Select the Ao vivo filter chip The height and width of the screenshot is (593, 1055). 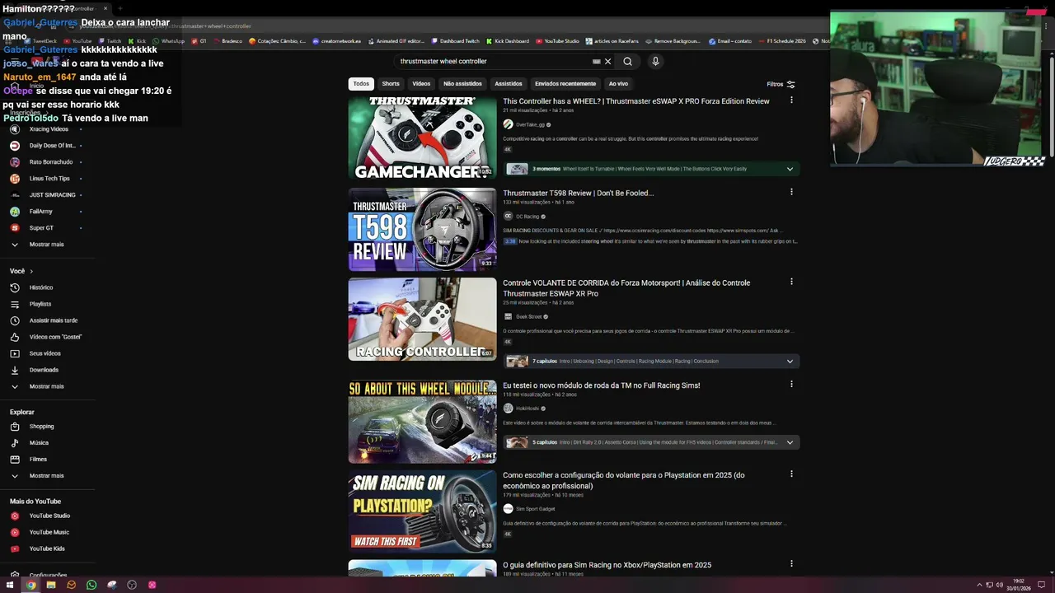(618, 83)
